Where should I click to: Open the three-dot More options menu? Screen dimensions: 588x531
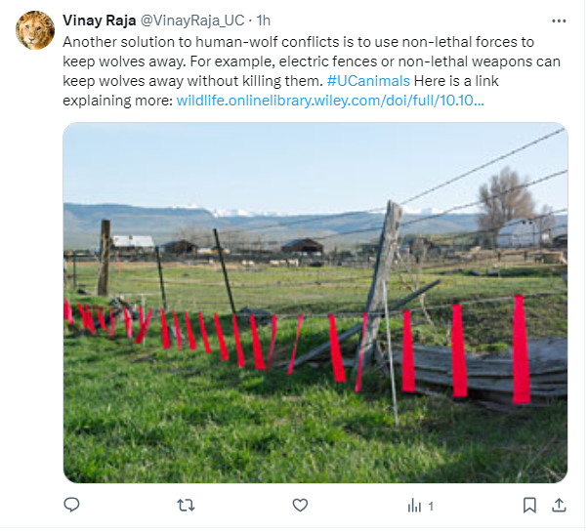[x=559, y=20]
